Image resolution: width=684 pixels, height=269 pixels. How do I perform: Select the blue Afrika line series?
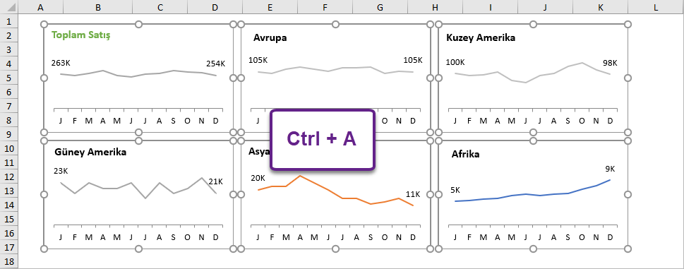pyautogui.click(x=532, y=194)
